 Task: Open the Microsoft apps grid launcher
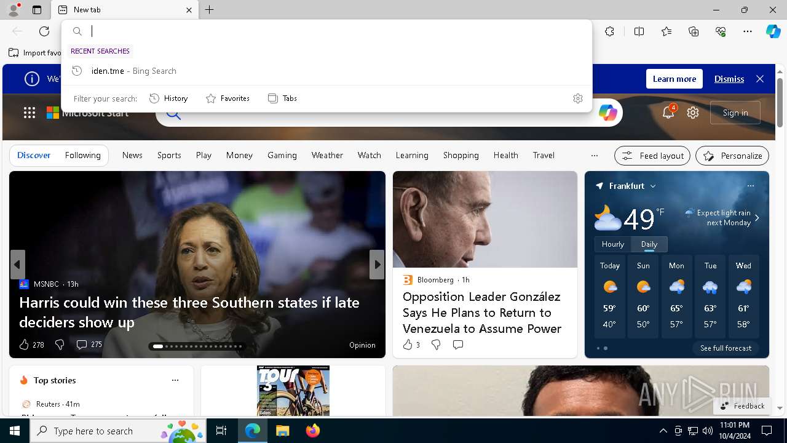[30, 113]
